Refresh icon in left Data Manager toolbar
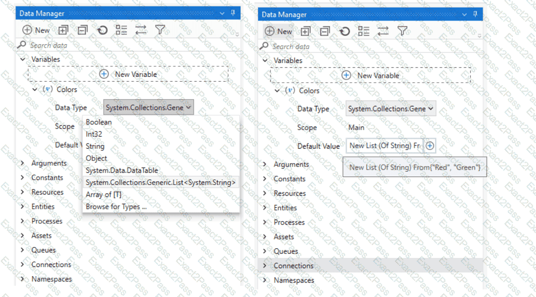 102,30
